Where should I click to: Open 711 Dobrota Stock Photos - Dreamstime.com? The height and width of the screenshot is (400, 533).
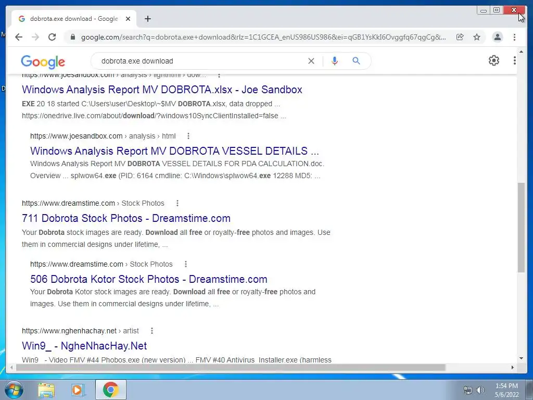pos(126,218)
